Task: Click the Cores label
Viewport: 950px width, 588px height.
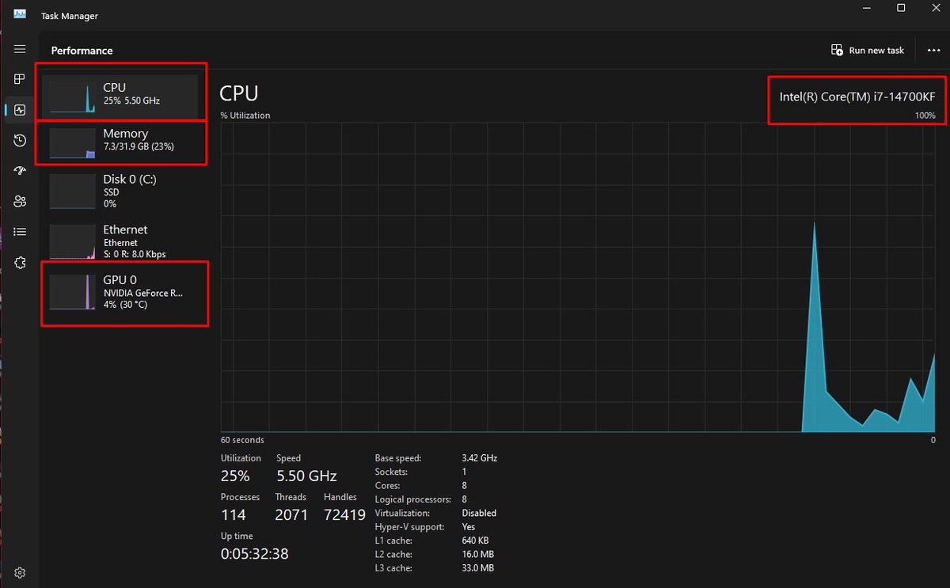Action: pyautogui.click(x=387, y=486)
